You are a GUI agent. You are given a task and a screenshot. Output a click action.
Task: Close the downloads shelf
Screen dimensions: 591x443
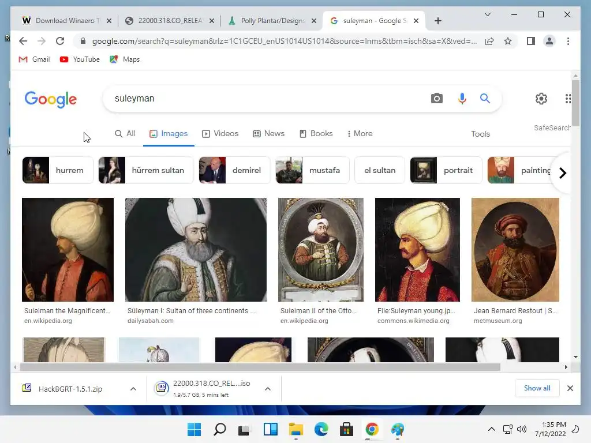click(x=570, y=388)
